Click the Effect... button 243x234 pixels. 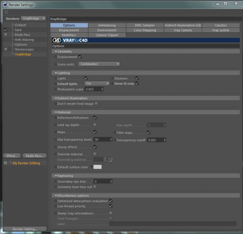pyautogui.click(x=12, y=156)
